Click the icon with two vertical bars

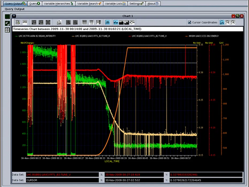pos(98,22)
